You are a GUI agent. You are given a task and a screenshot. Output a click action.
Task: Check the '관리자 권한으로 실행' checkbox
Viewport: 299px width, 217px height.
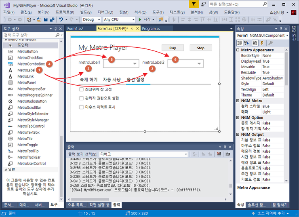82,98
